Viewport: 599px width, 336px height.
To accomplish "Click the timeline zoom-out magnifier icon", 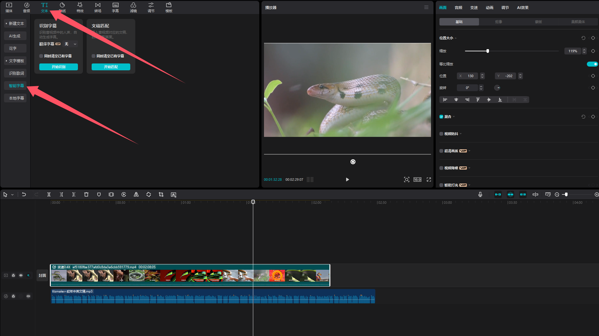I will (x=557, y=194).
